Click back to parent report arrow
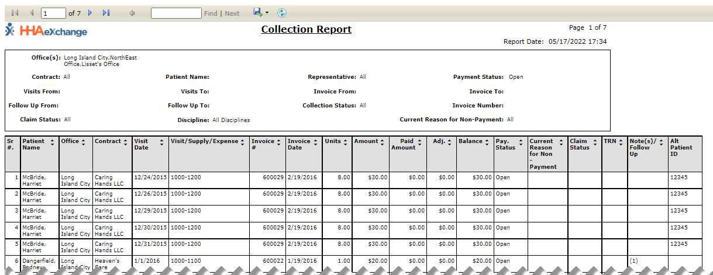Viewport: 713px width, 275px height. coord(132,13)
